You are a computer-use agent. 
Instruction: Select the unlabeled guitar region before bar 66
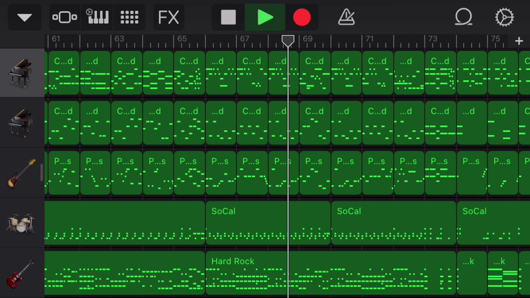coord(125,273)
